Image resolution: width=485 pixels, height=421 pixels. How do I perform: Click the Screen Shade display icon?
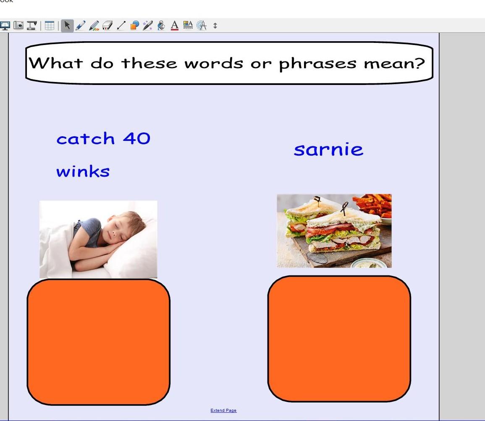pos(5,26)
